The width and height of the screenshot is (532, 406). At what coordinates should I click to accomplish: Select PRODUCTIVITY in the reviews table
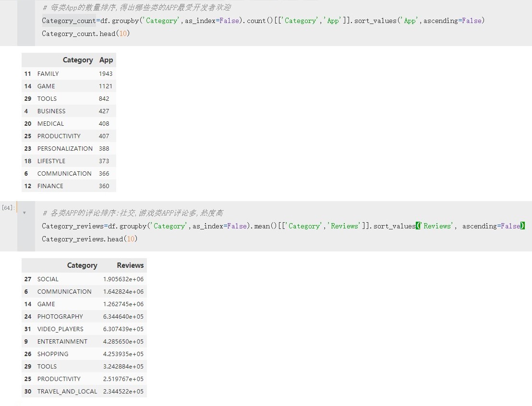pos(59,379)
